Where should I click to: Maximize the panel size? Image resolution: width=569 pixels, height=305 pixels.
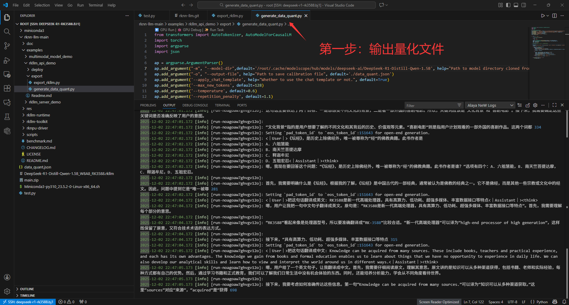(x=554, y=105)
